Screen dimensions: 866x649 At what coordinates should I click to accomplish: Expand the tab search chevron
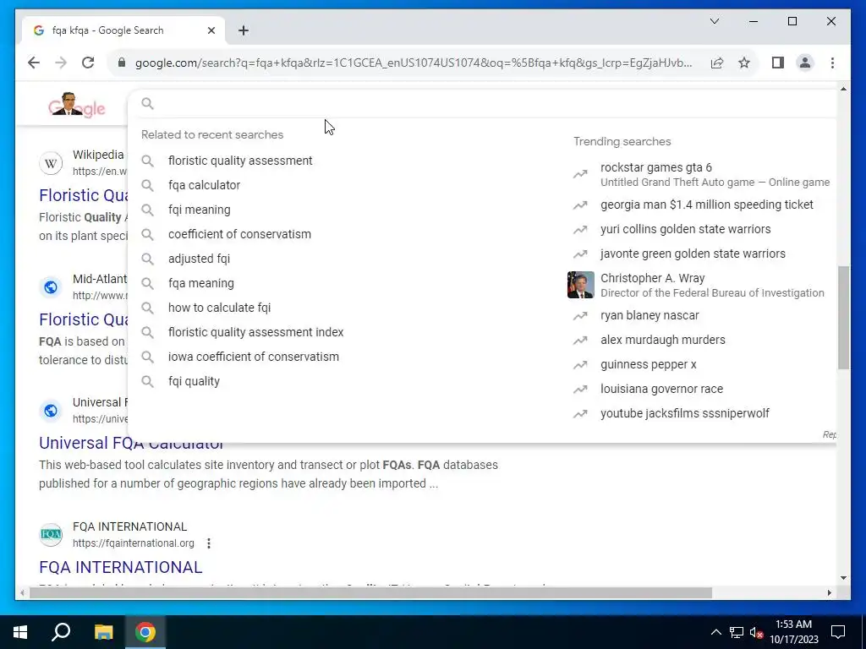(x=714, y=21)
